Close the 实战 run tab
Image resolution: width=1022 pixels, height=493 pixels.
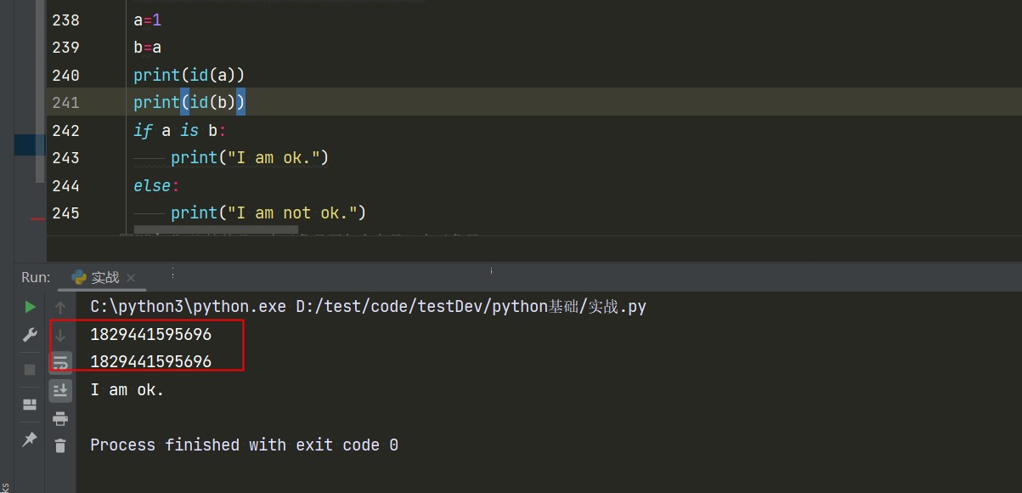coord(131,278)
